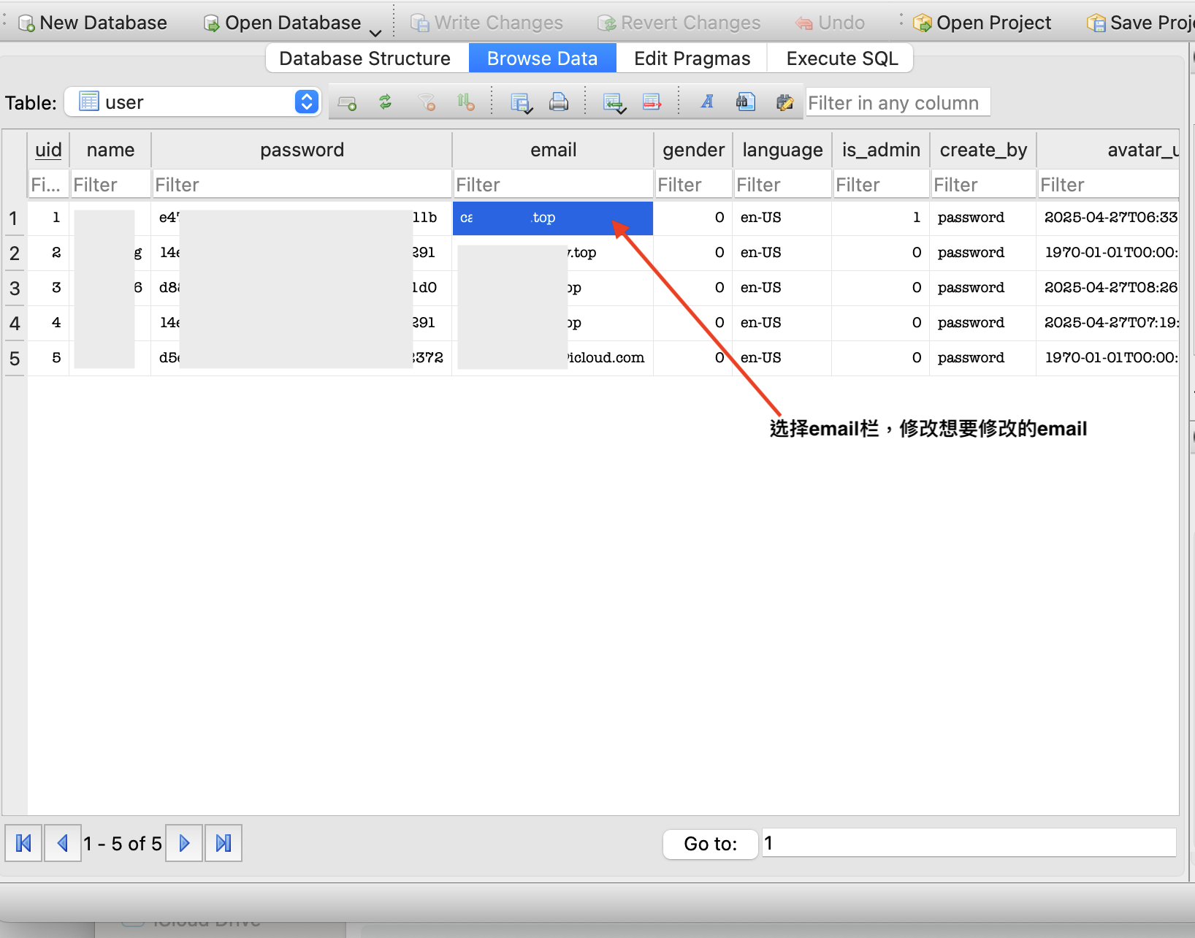The width and height of the screenshot is (1195, 938).
Task: Export the table contents
Action: [652, 102]
